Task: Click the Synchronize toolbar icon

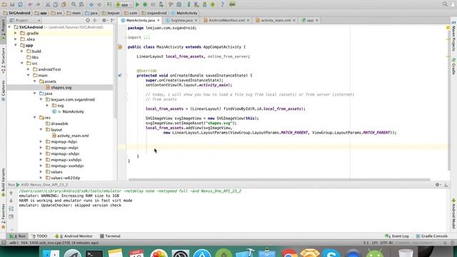Action: 21,4
